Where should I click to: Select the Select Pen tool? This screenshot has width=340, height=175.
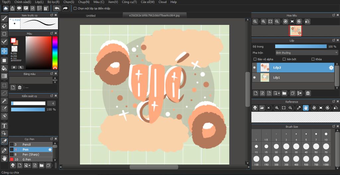click(4, 109)
